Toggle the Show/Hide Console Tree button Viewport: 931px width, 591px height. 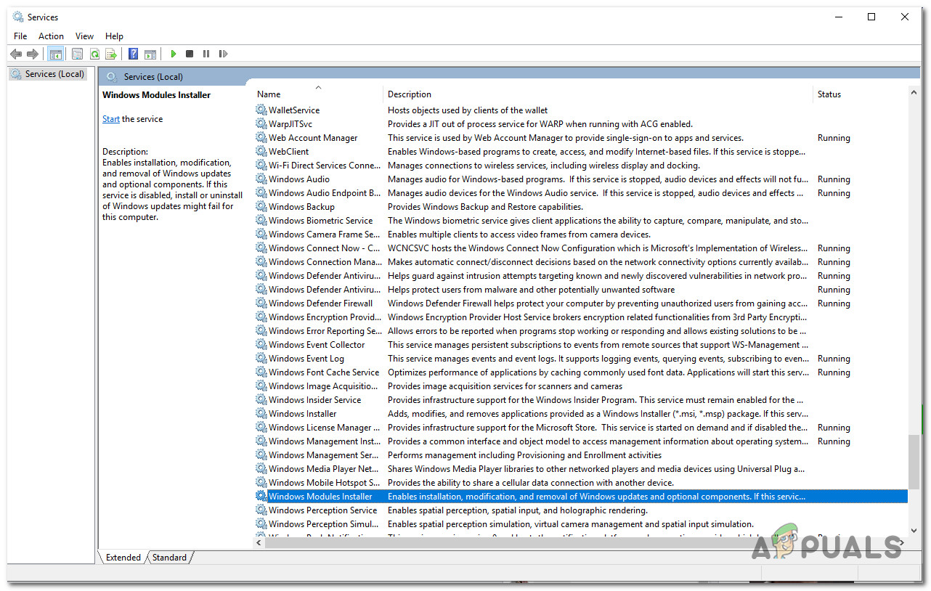(x=55, y=54)
